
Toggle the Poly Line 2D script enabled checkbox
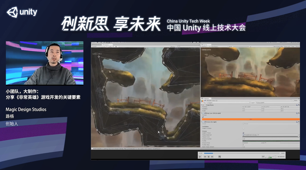coord(205,113)
